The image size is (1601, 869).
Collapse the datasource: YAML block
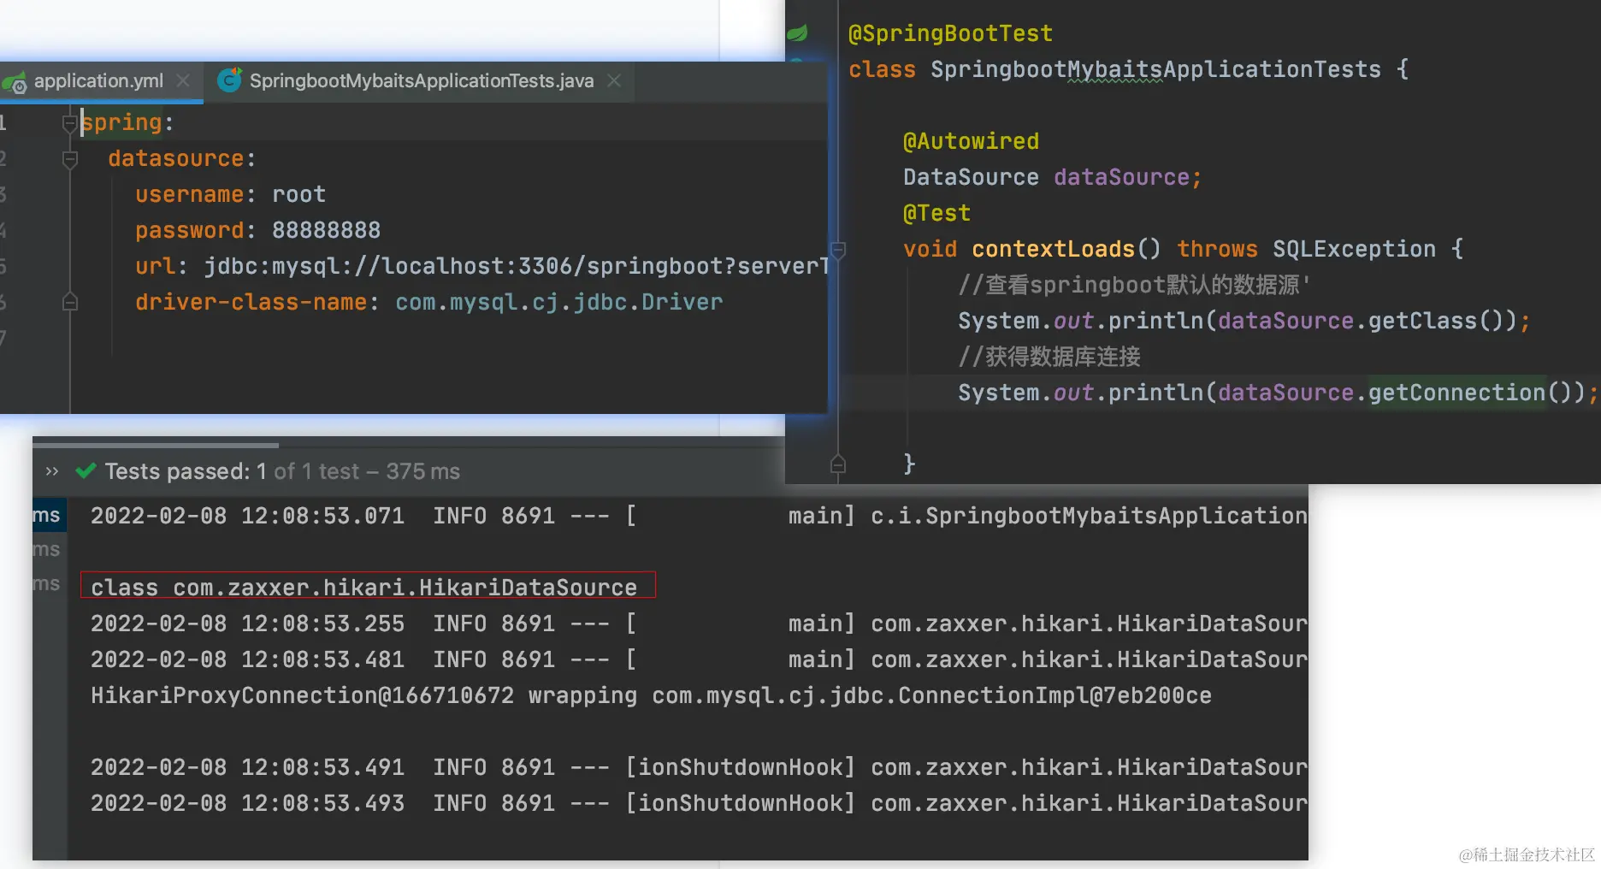(70, 159)
